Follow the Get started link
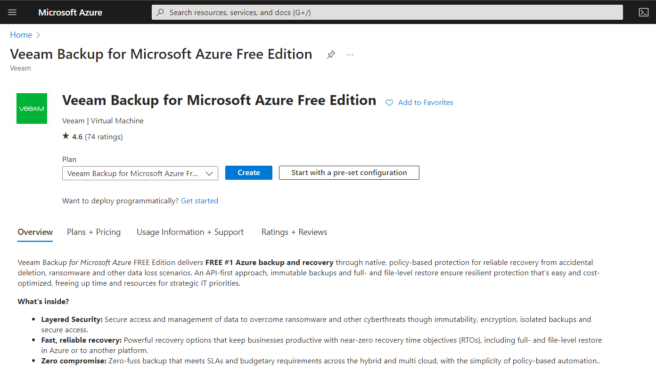 pyautogui.click(x=199, y=201)
